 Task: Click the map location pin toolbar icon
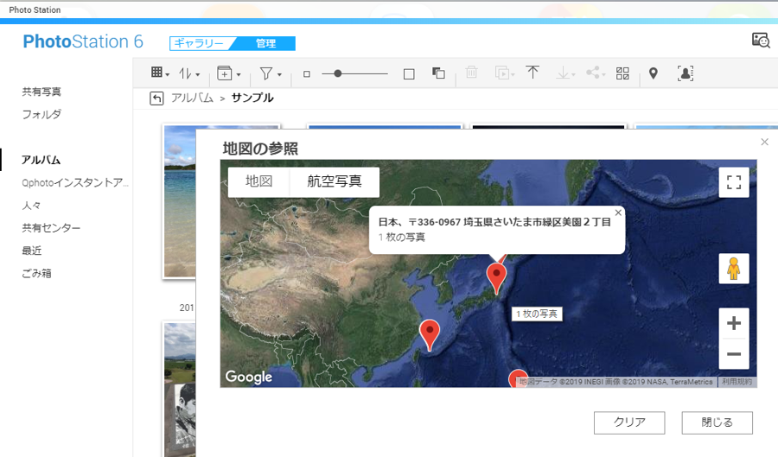(654, 73)
